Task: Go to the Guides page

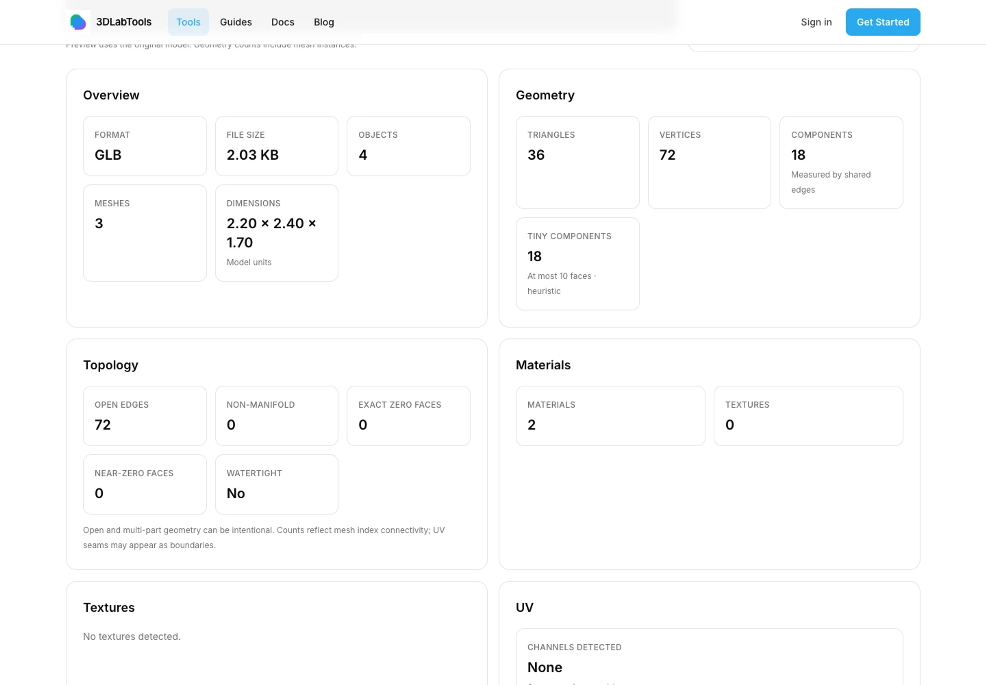Action: tap(236, 22)
